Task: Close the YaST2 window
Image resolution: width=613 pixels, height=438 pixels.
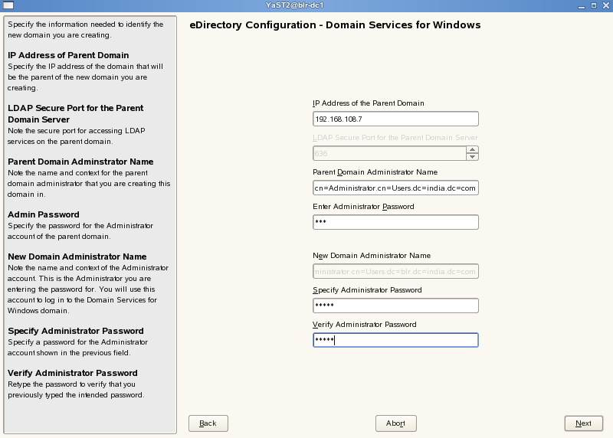Action: pyautogui.click(x=605, y=5)
